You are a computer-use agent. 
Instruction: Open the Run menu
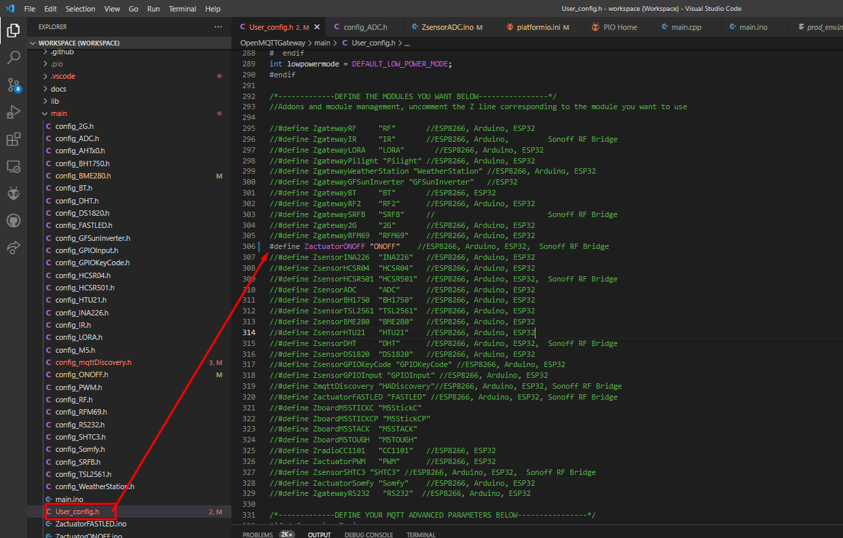(153, 9)
